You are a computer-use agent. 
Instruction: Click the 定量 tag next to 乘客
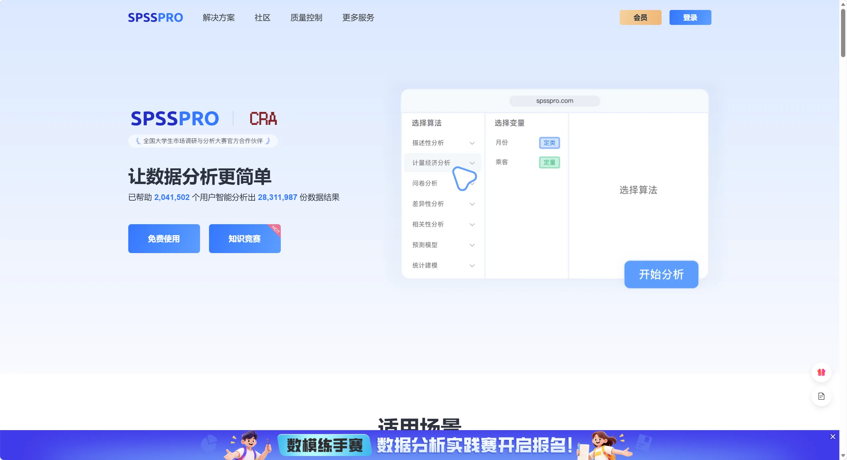(x=549, y=162)
